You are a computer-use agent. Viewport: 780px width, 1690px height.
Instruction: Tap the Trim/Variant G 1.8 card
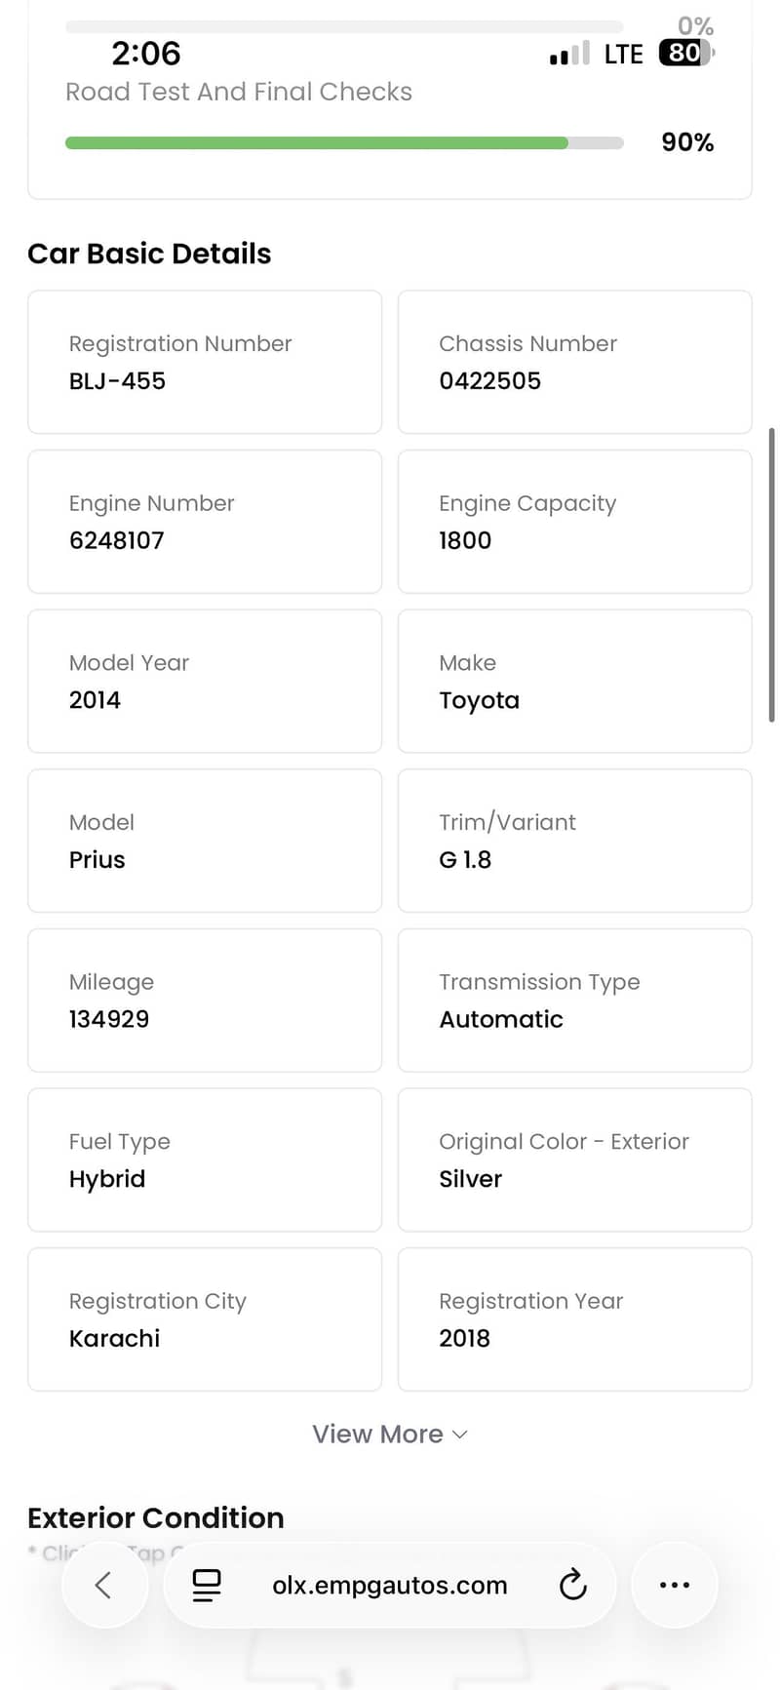tap(574, 841)
